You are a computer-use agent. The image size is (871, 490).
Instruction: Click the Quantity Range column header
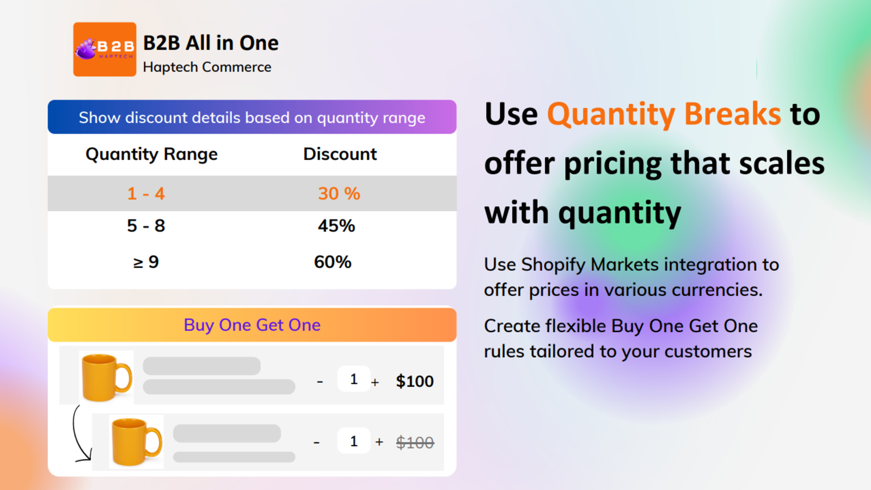coord(151,155)
